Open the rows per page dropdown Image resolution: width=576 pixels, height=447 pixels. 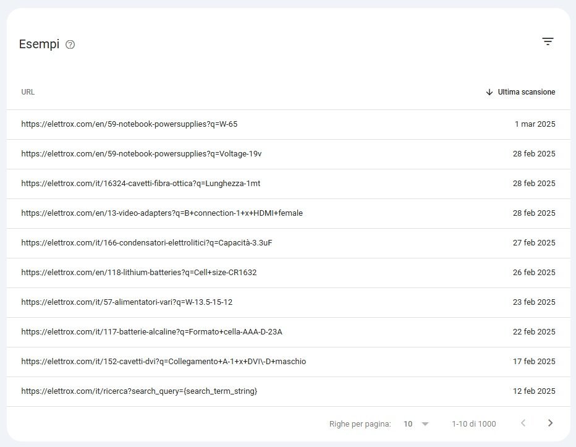pyautogui.click(x=416, y=424)
